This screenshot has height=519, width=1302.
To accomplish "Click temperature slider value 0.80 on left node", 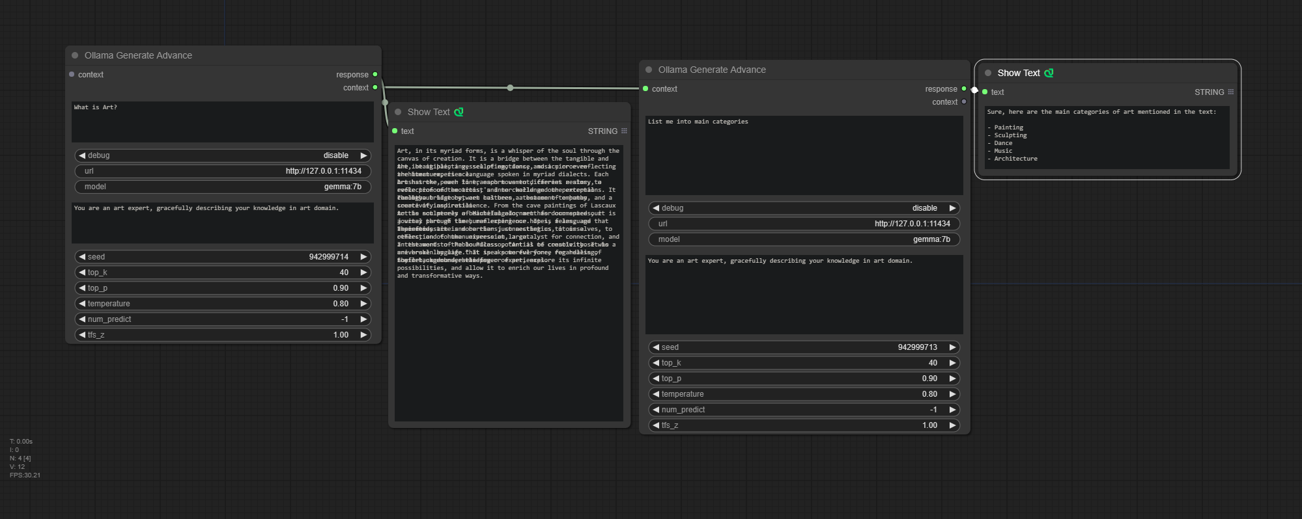I will click(341, 304).
